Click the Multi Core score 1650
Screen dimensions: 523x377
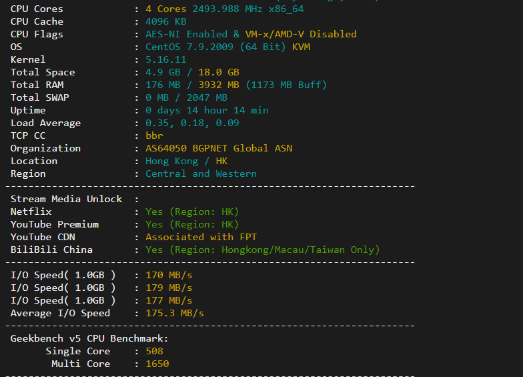click(157, 364)
